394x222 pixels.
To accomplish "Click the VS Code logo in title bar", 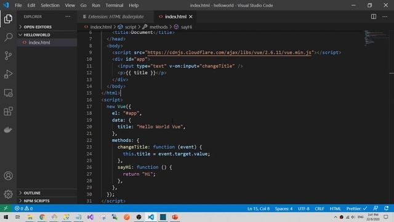I will (6, 5).
